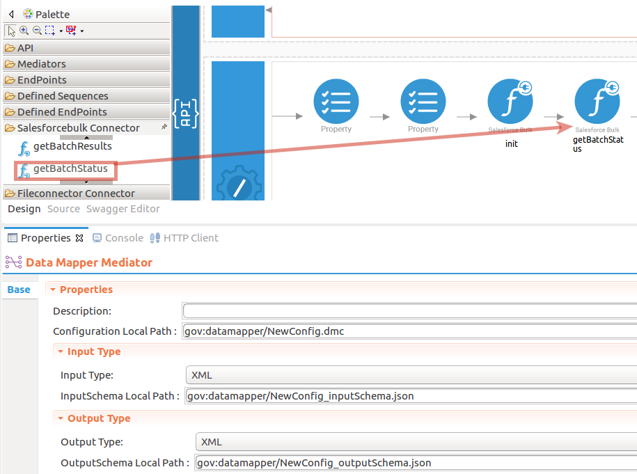637x474 pixels.
Task: Expand the Defined Sequences category
Action: point(86,96)
